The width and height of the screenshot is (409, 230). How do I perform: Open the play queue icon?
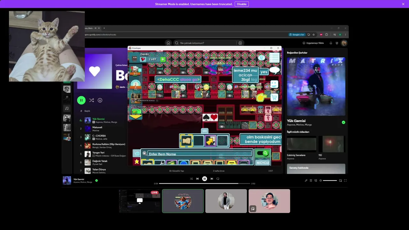click(x=311, y=180)
